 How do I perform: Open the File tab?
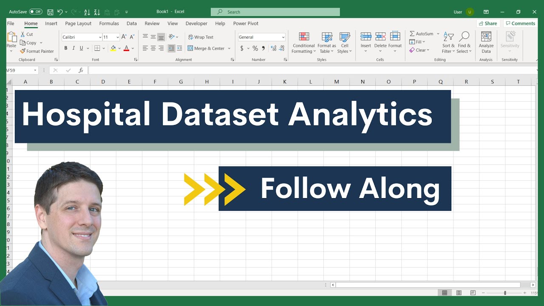coord(11,23)
